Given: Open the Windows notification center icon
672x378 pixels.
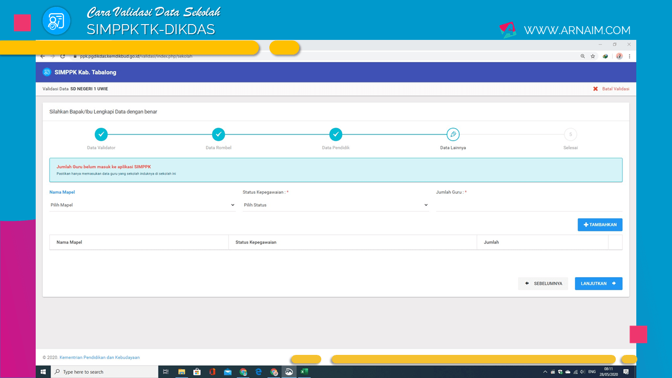Looking at the screenshot, I should pos(626,372).
